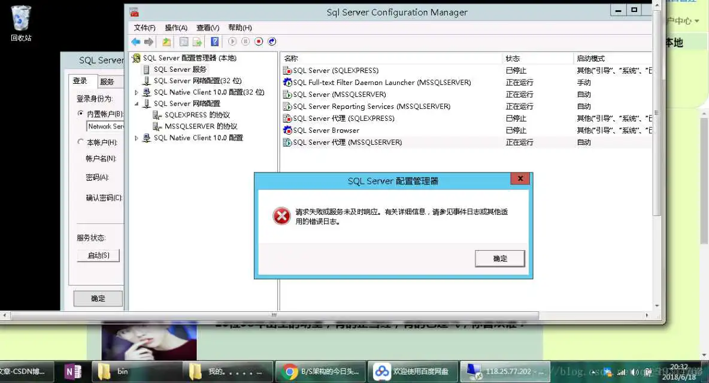
Task: Click the Stop service toolbar icon
Action: pyautogui.click(x=259, y=41)
